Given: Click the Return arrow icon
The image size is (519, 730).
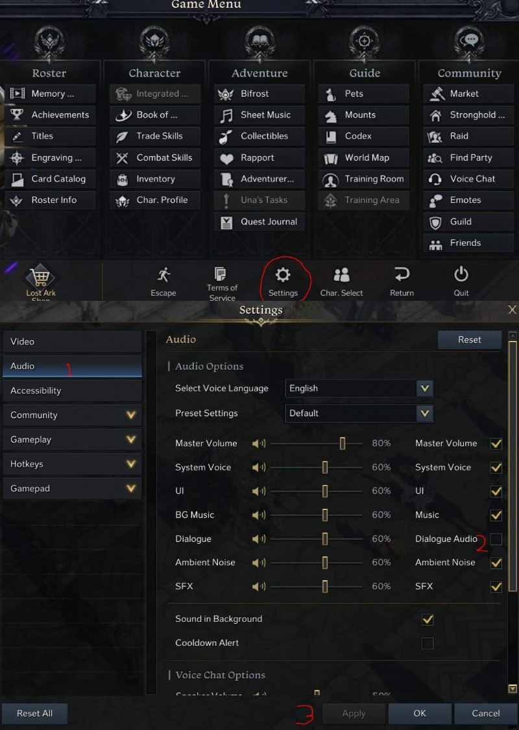Looking at the screenshot, I should click(x=402, y=274).
